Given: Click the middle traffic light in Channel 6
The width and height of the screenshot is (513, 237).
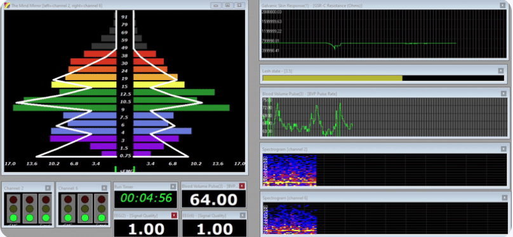Looking at the screenshot, I should coord(84,208).
